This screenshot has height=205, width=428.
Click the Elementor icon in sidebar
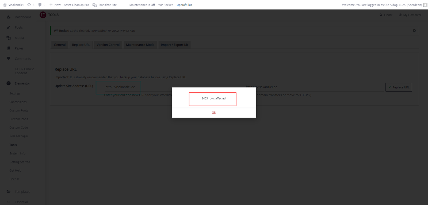9,83
